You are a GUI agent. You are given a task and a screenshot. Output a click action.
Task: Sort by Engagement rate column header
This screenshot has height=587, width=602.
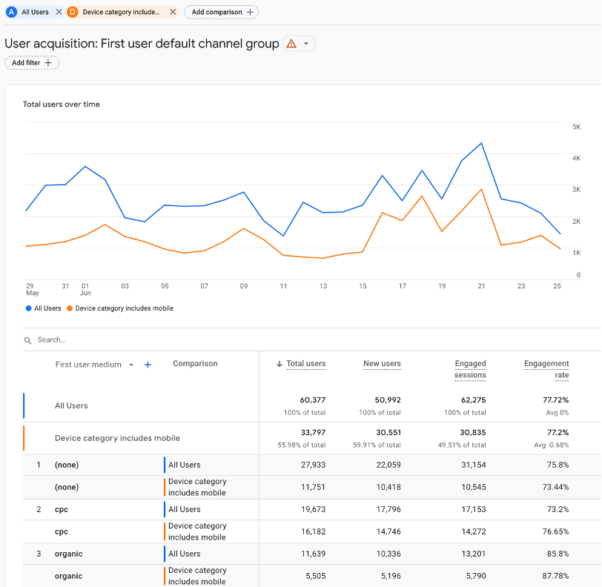coord(546,369)
